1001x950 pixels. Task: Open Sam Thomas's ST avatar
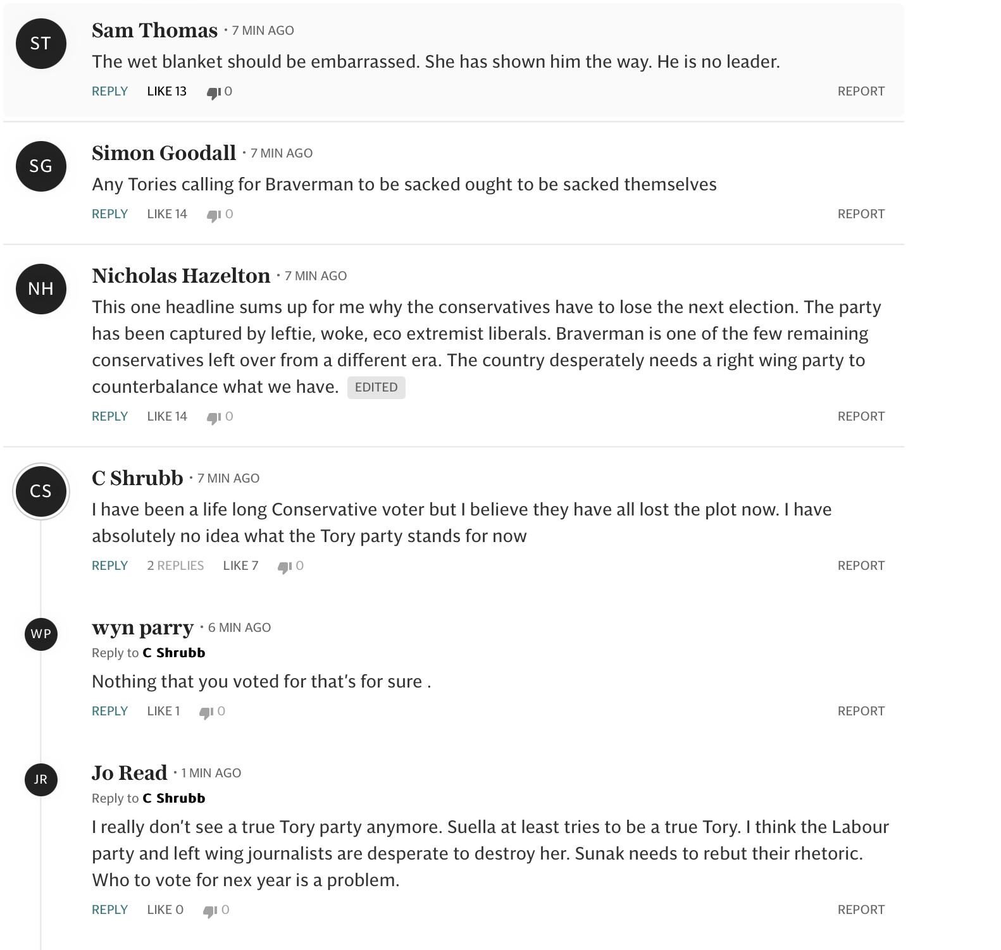pos(41,44)
